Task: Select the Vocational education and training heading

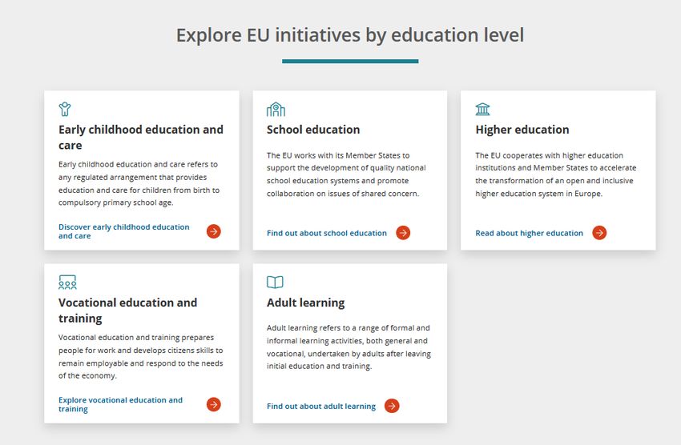Action: pos(127,310)
